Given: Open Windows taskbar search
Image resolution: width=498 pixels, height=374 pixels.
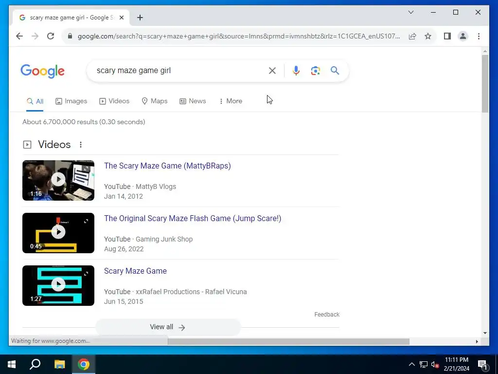Looking at the screenshot, I should (x=35, y=364).
